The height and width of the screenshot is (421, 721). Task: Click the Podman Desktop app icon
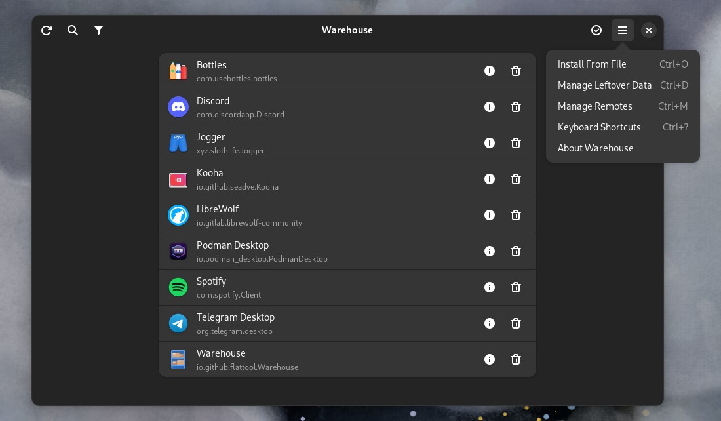tap(178, 251)
